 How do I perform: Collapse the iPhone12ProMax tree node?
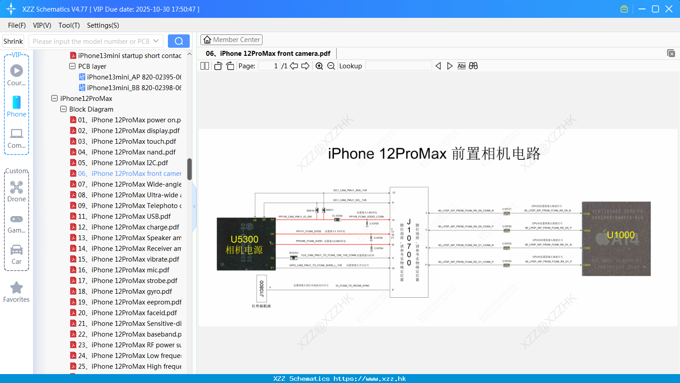54,98
